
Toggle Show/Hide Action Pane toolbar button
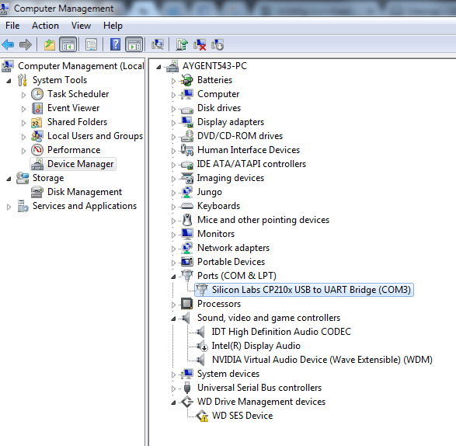[134, 44]
